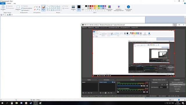Switch to the Home tab in Paint
The image size is (186, 105).
[x=9, y=3]
